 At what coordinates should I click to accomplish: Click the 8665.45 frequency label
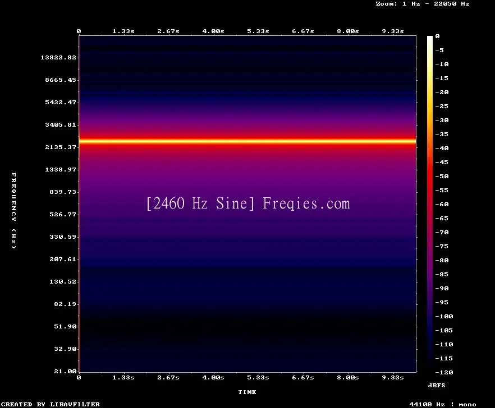click(x=61, y=80)
